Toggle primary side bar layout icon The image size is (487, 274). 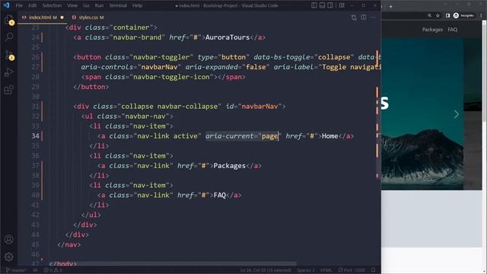[314, 5]
